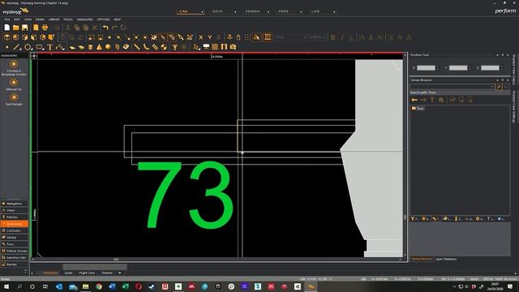Click the Library Browser home icon

441,100
